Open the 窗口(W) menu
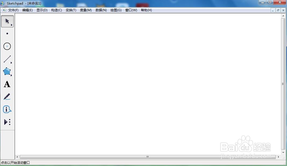287x166 pixels. [131, 10]
